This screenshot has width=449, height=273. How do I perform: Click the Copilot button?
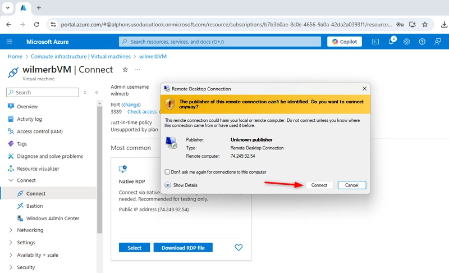345,42
